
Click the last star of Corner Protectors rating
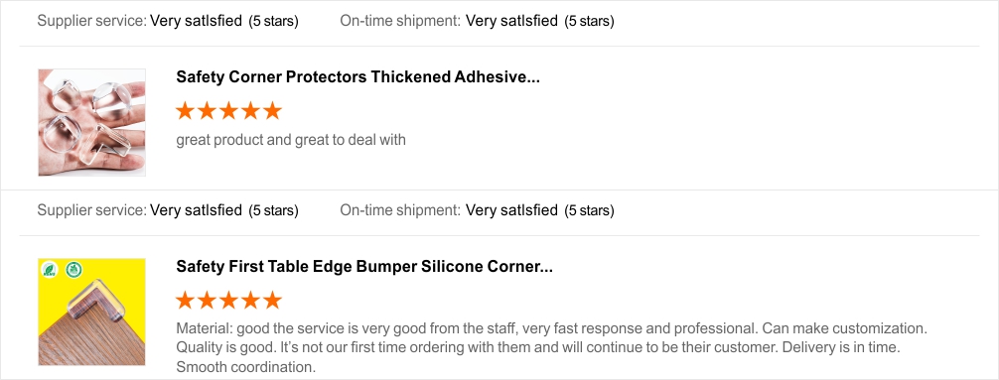(x=272, y=111)
